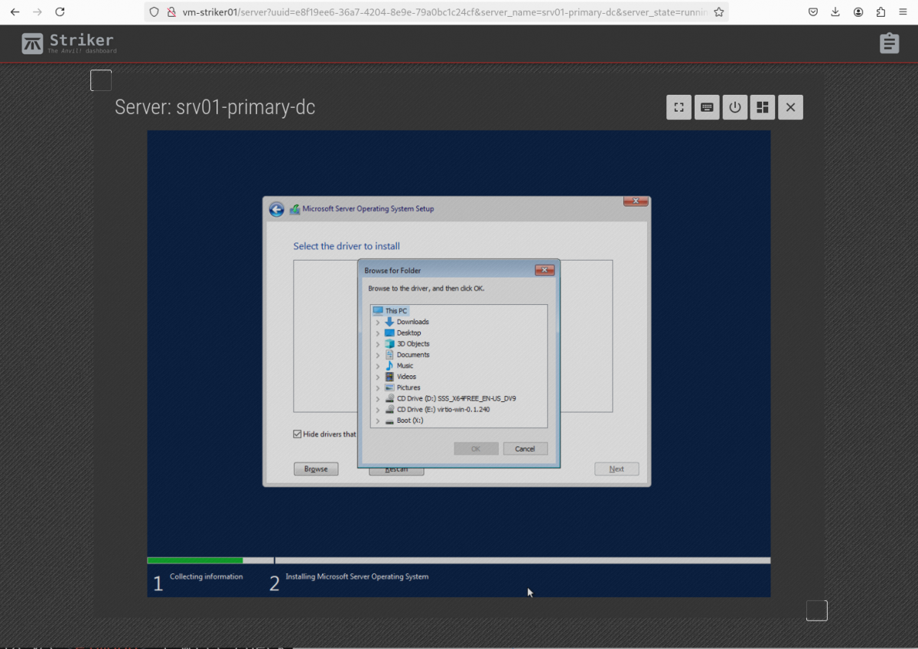Expand the CD Drive (E:) virtio-win node
The image size is (918, 649).
pyautogui.click(x=378, y=410)
